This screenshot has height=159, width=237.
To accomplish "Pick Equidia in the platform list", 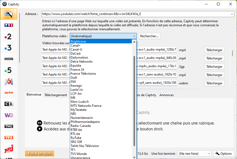I will pyautogui.click(x=101, y=66).
